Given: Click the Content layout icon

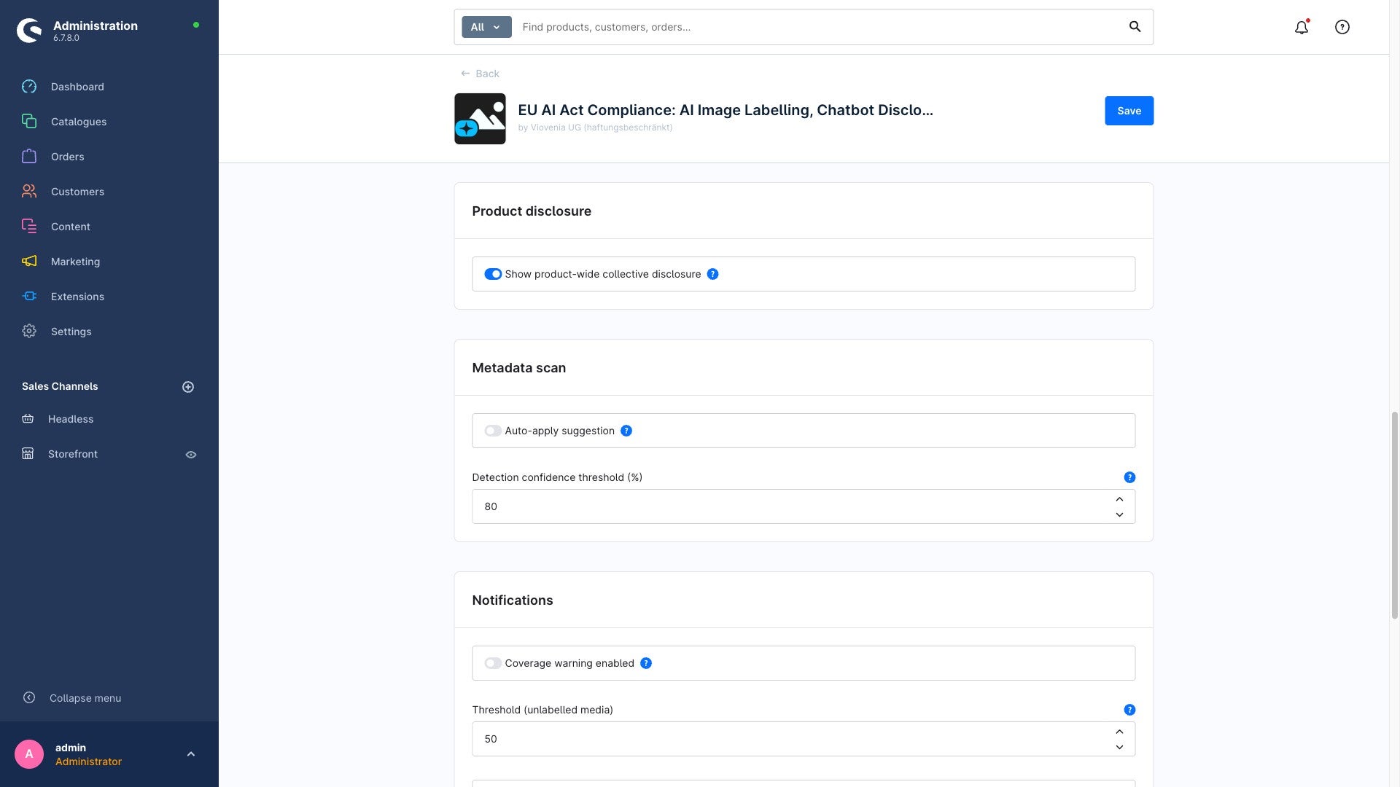Looking at the screenshot, I should point(29,227).
